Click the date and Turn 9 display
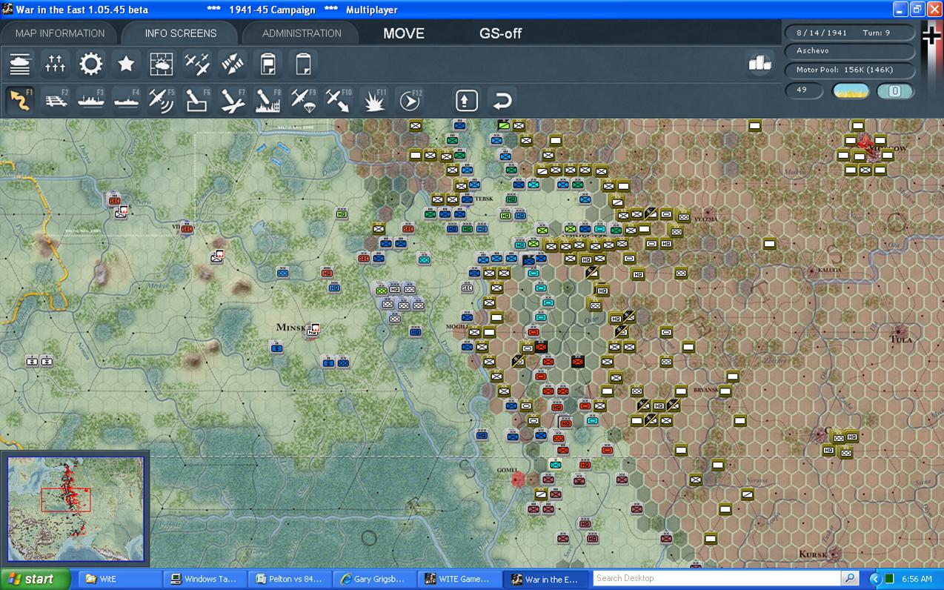 [851, 33]
